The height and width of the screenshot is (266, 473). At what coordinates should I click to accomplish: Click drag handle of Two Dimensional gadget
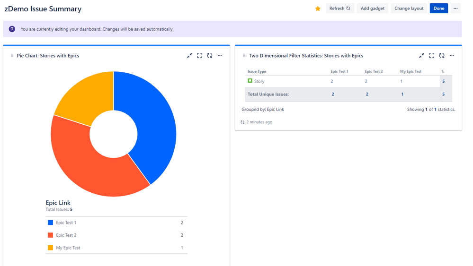[x=244, y=56]
